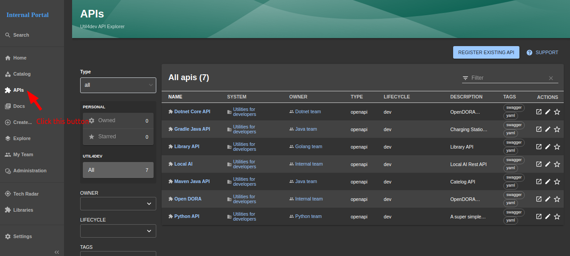
Task: Open Catalog from the sidebar
Action: point(21,74)
